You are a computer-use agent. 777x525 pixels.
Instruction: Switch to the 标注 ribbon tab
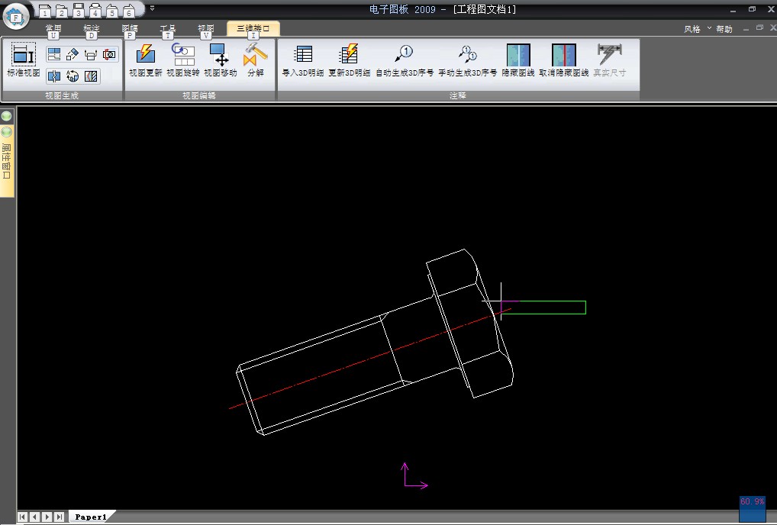tap(91, 29)
